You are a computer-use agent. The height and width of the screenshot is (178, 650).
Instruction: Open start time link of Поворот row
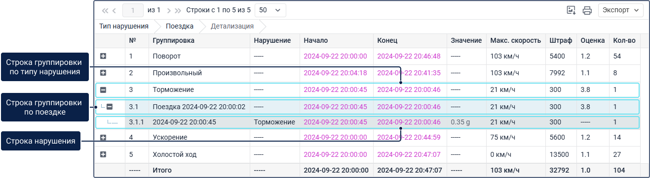[x=335, y=57]
